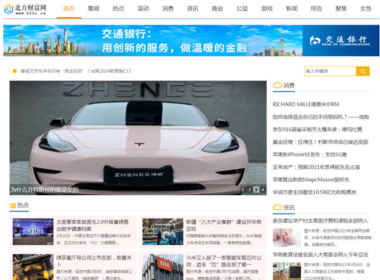Click the 视觉中国2022年全国两会 summary text
This screenshot has height=280, width=380.
point(338,238)
